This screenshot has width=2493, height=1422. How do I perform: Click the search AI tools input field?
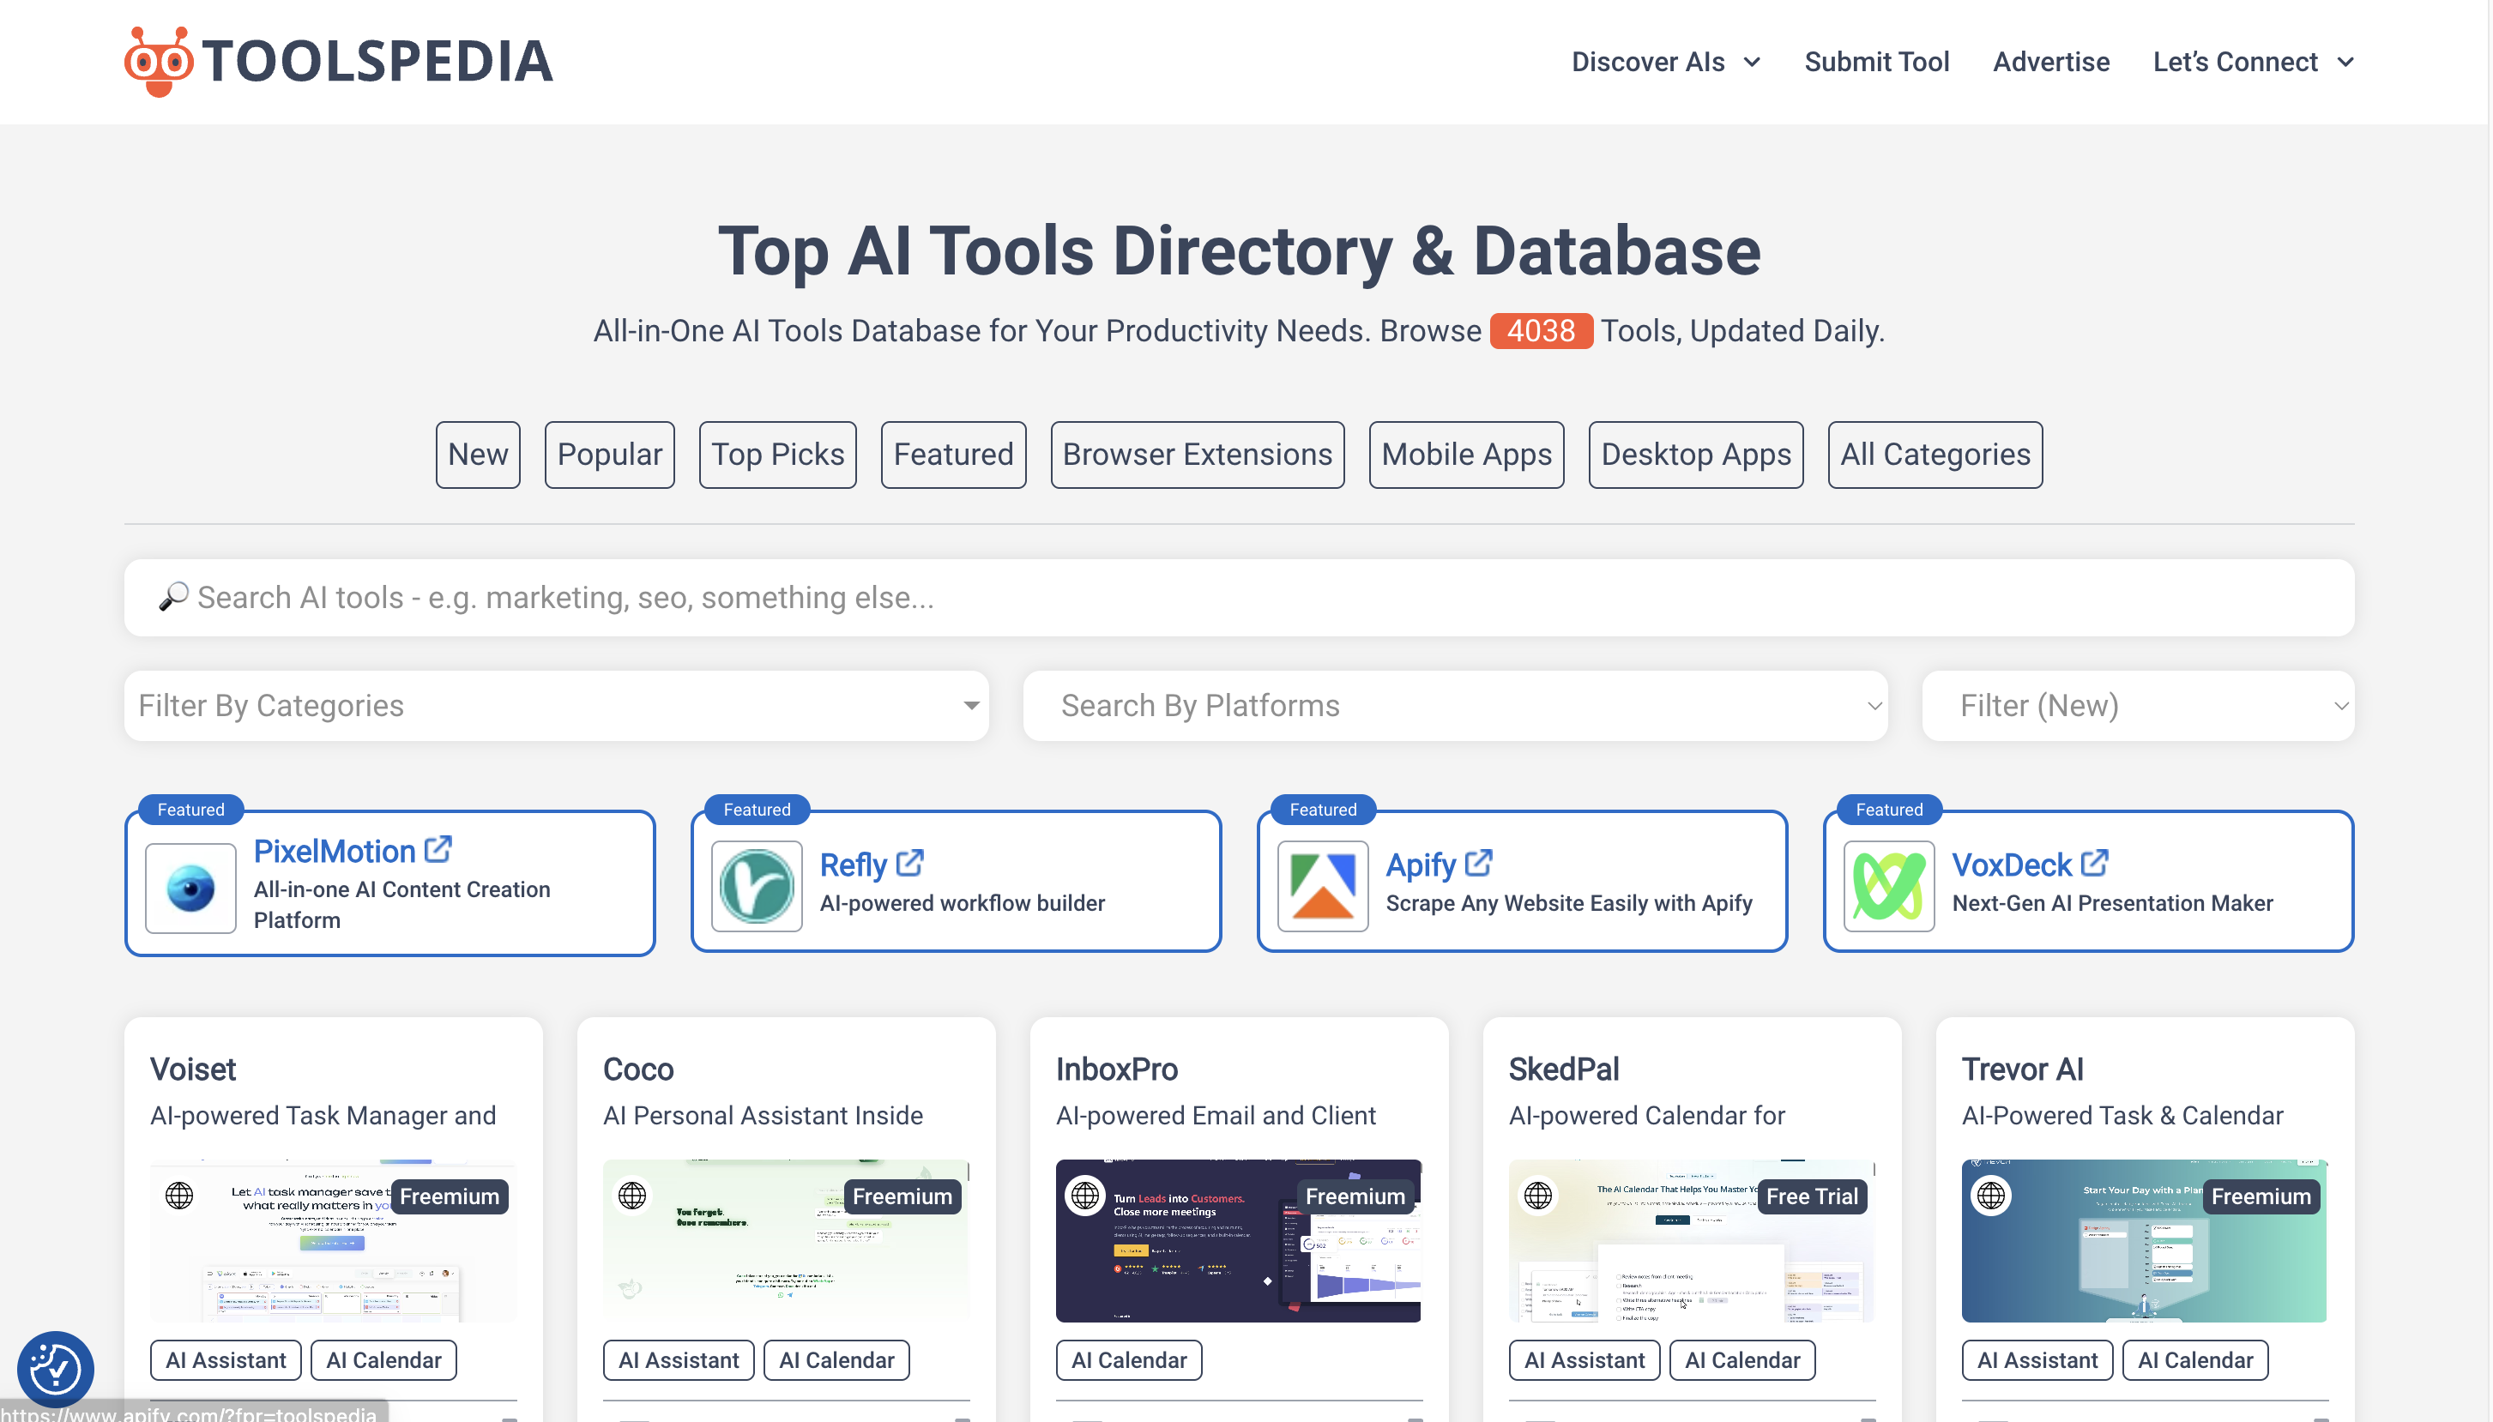coord(1239,597)
